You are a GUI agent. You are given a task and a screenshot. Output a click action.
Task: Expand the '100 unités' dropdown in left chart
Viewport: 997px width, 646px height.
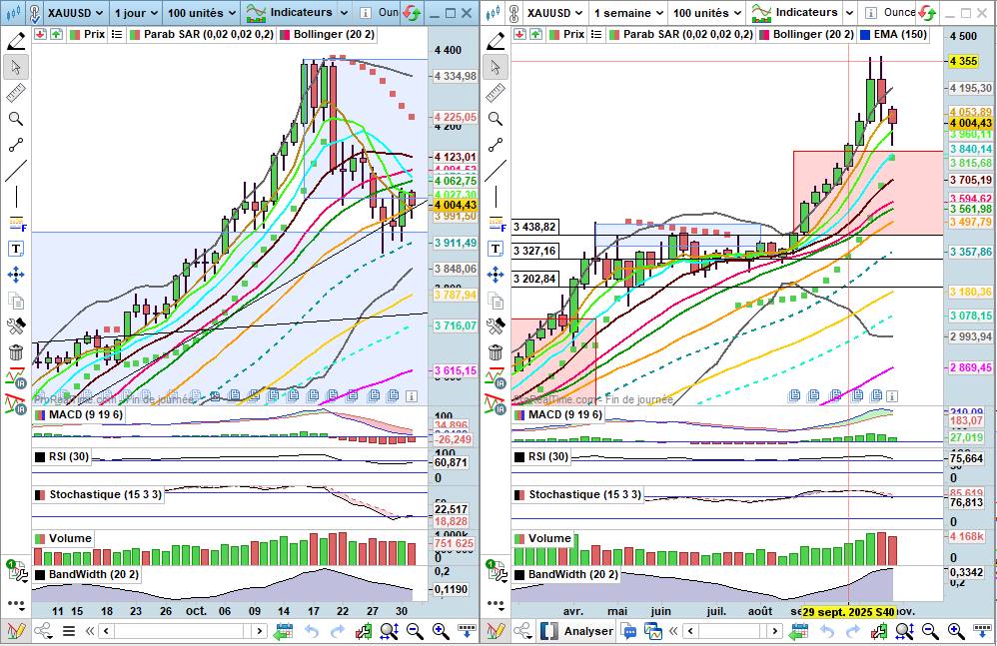point(201,13)
